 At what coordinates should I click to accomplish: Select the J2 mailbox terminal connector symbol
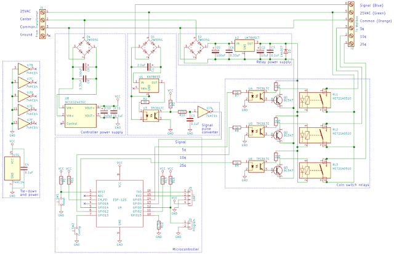coord(351,24)
